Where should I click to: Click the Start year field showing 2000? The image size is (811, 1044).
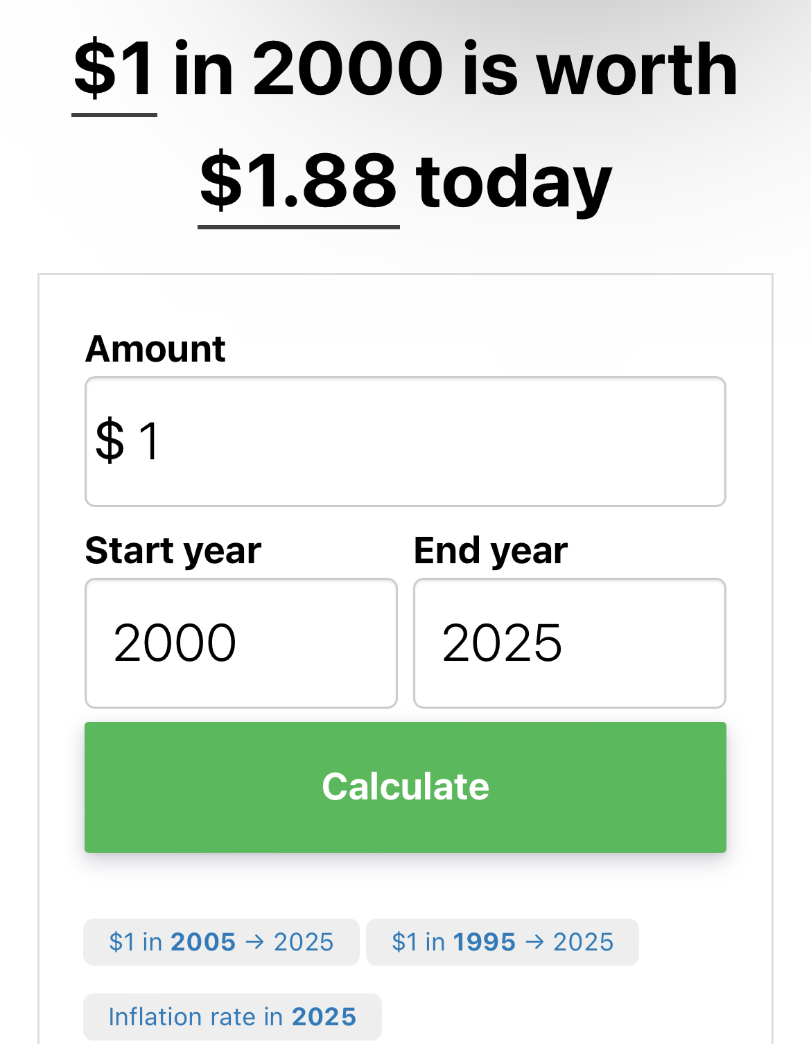click(241, 643)
